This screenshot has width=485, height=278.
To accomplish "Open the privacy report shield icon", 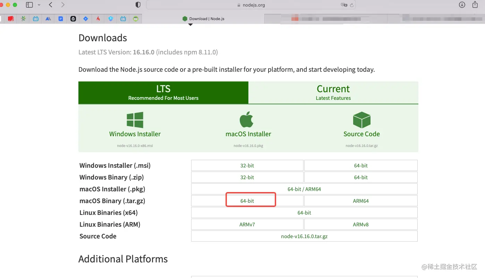I will (x=138, y=5).
